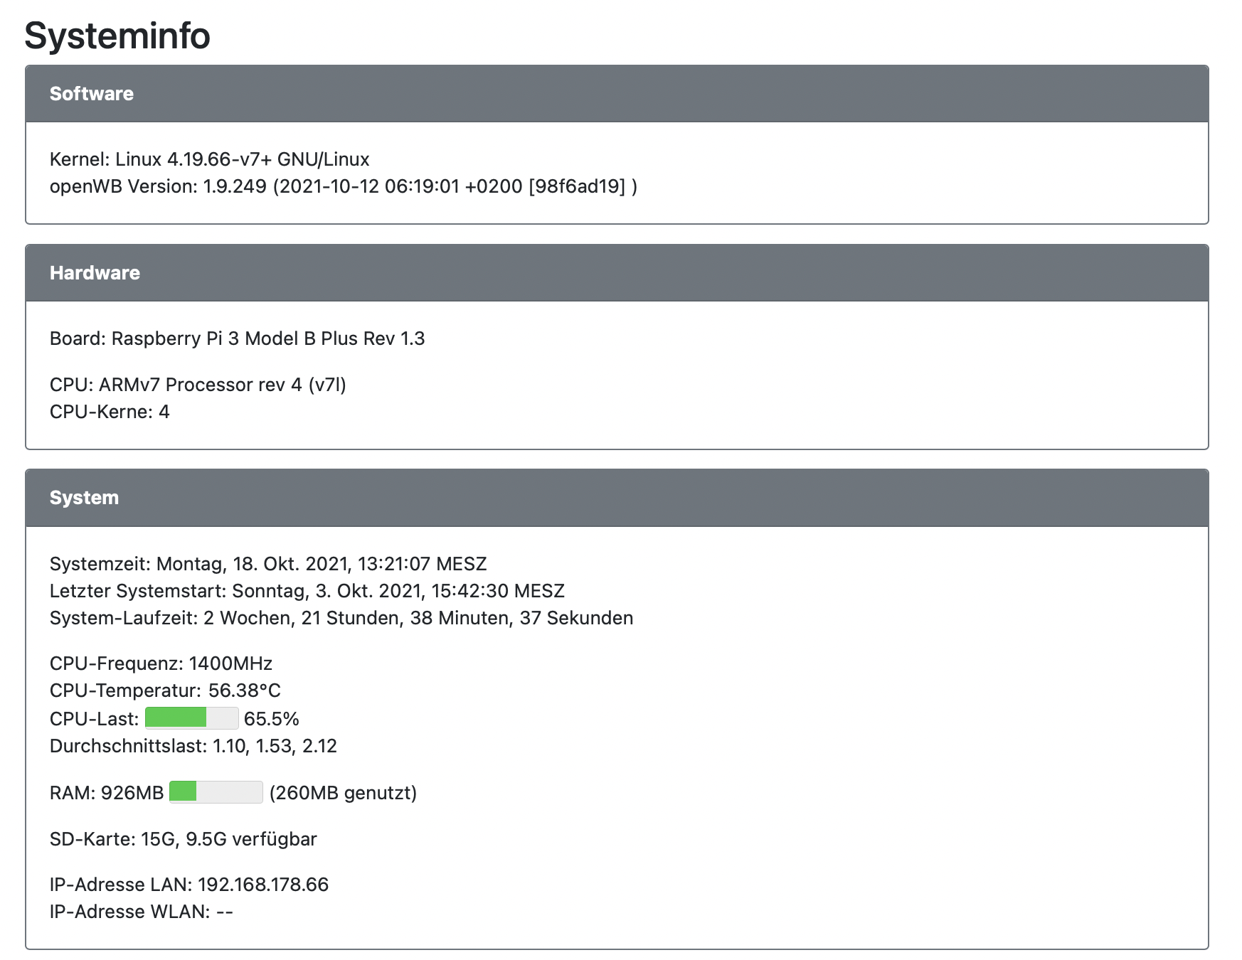Click the Hardware card header
The height and width of the screenshot is (960, 1242).
[x=616, y=273]
